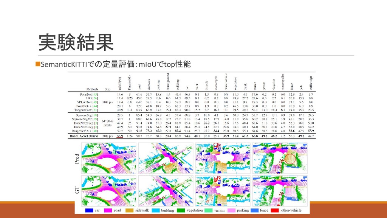The image size is (387, 218).
Task: Click the 'Size' column header
Action: point(107,89)
